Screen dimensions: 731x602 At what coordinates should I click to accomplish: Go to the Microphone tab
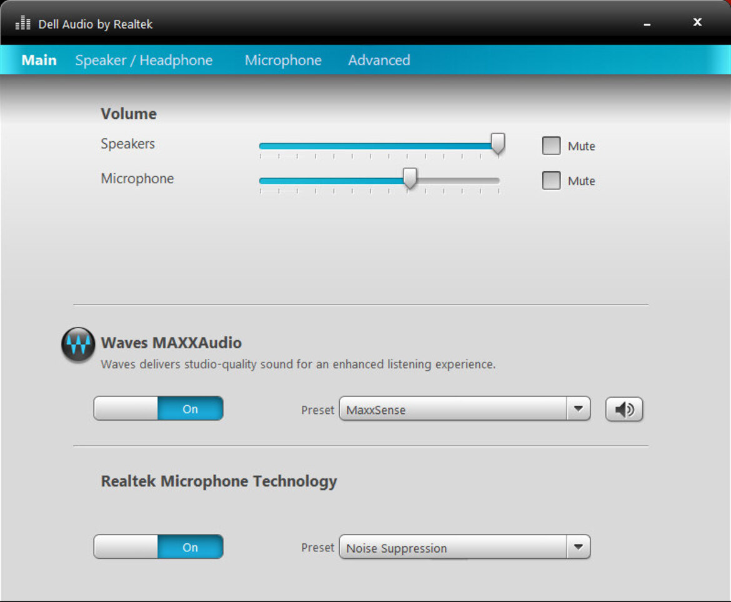[283, 60]
